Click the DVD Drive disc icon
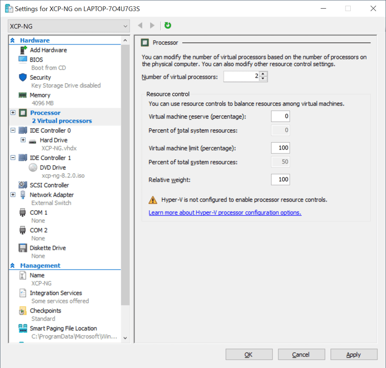386x368 pixels. [32, 167]
